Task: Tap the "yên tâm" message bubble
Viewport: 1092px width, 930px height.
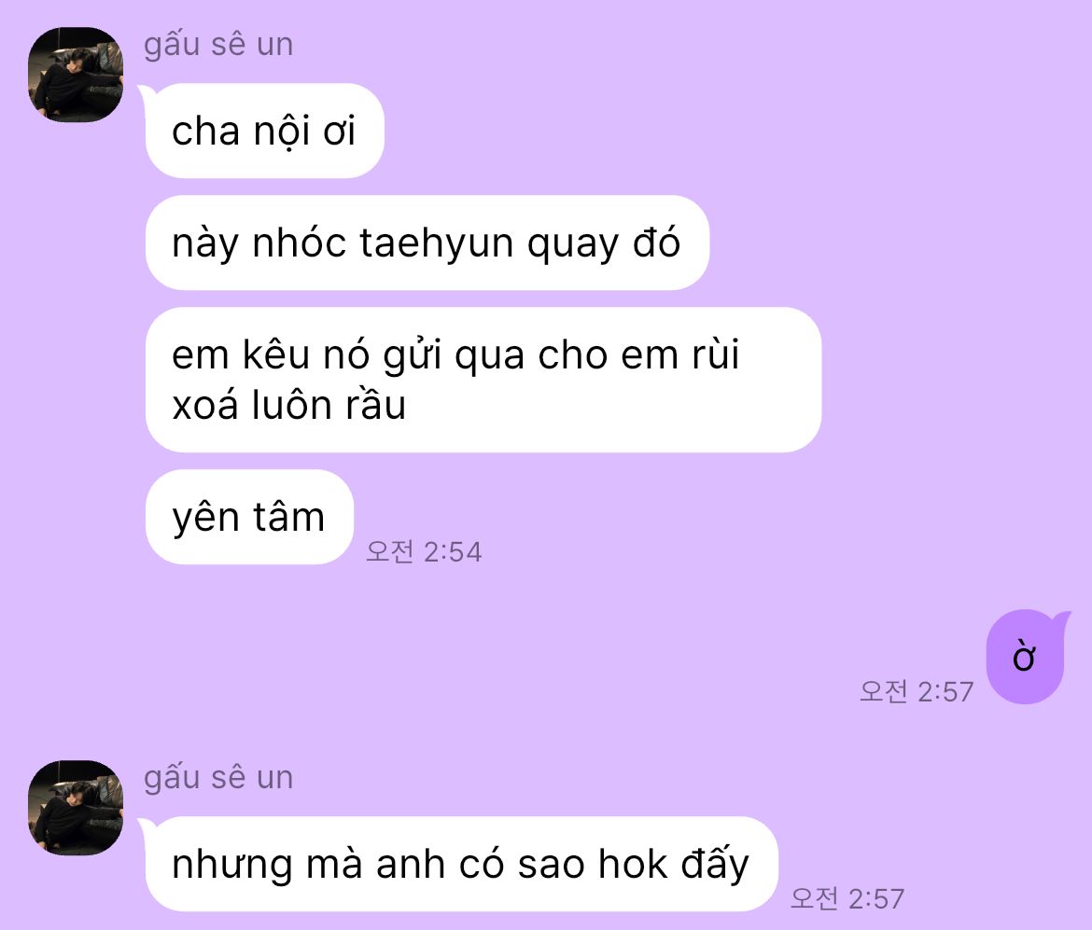Action: click(x=249, y=517)
